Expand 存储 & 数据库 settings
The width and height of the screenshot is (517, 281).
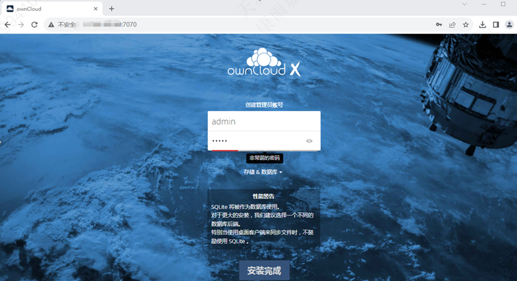[x=263, y=172]
